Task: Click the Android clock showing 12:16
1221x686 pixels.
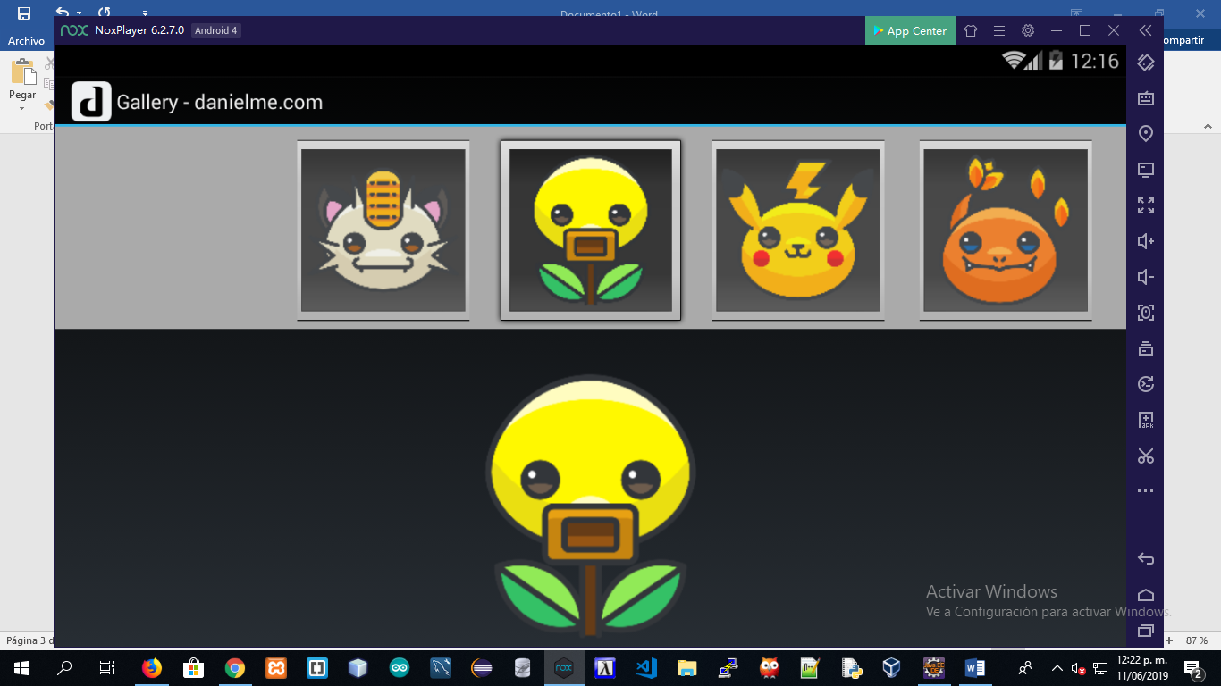Action: click(x=1095, y=61)
